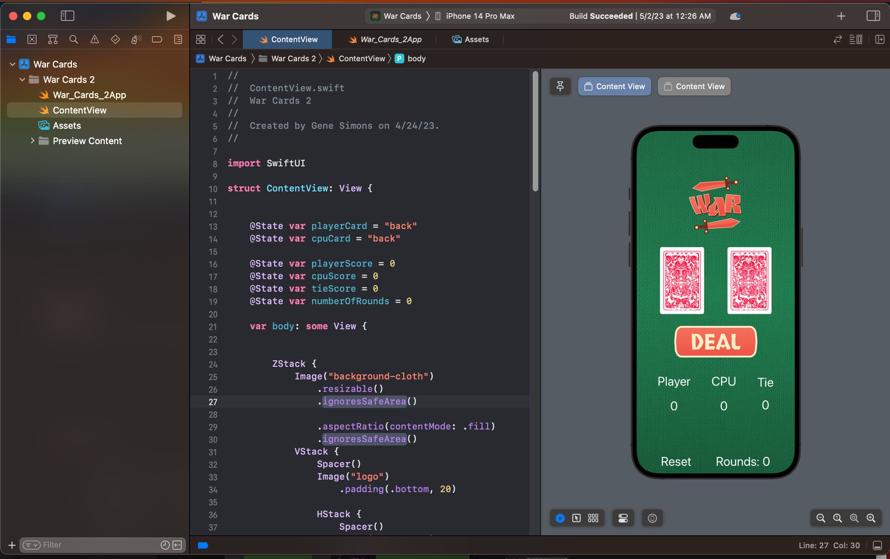Toggle the navigator sidebar button
The width and height of the screenshot is (890, 559).
(x=67, y=16)
